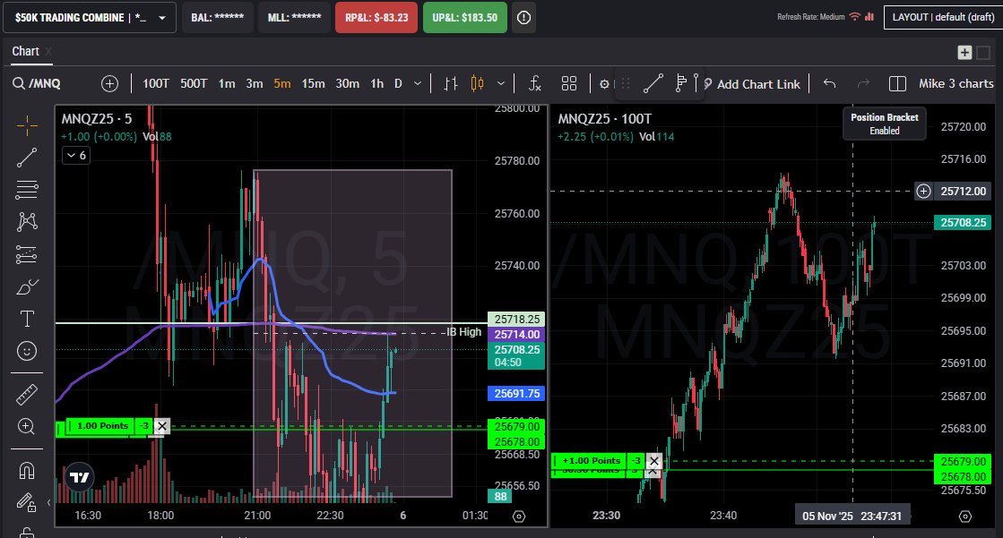
Task: Open the $50K Trading Combine account dropdown
Action: pos(91,18)
